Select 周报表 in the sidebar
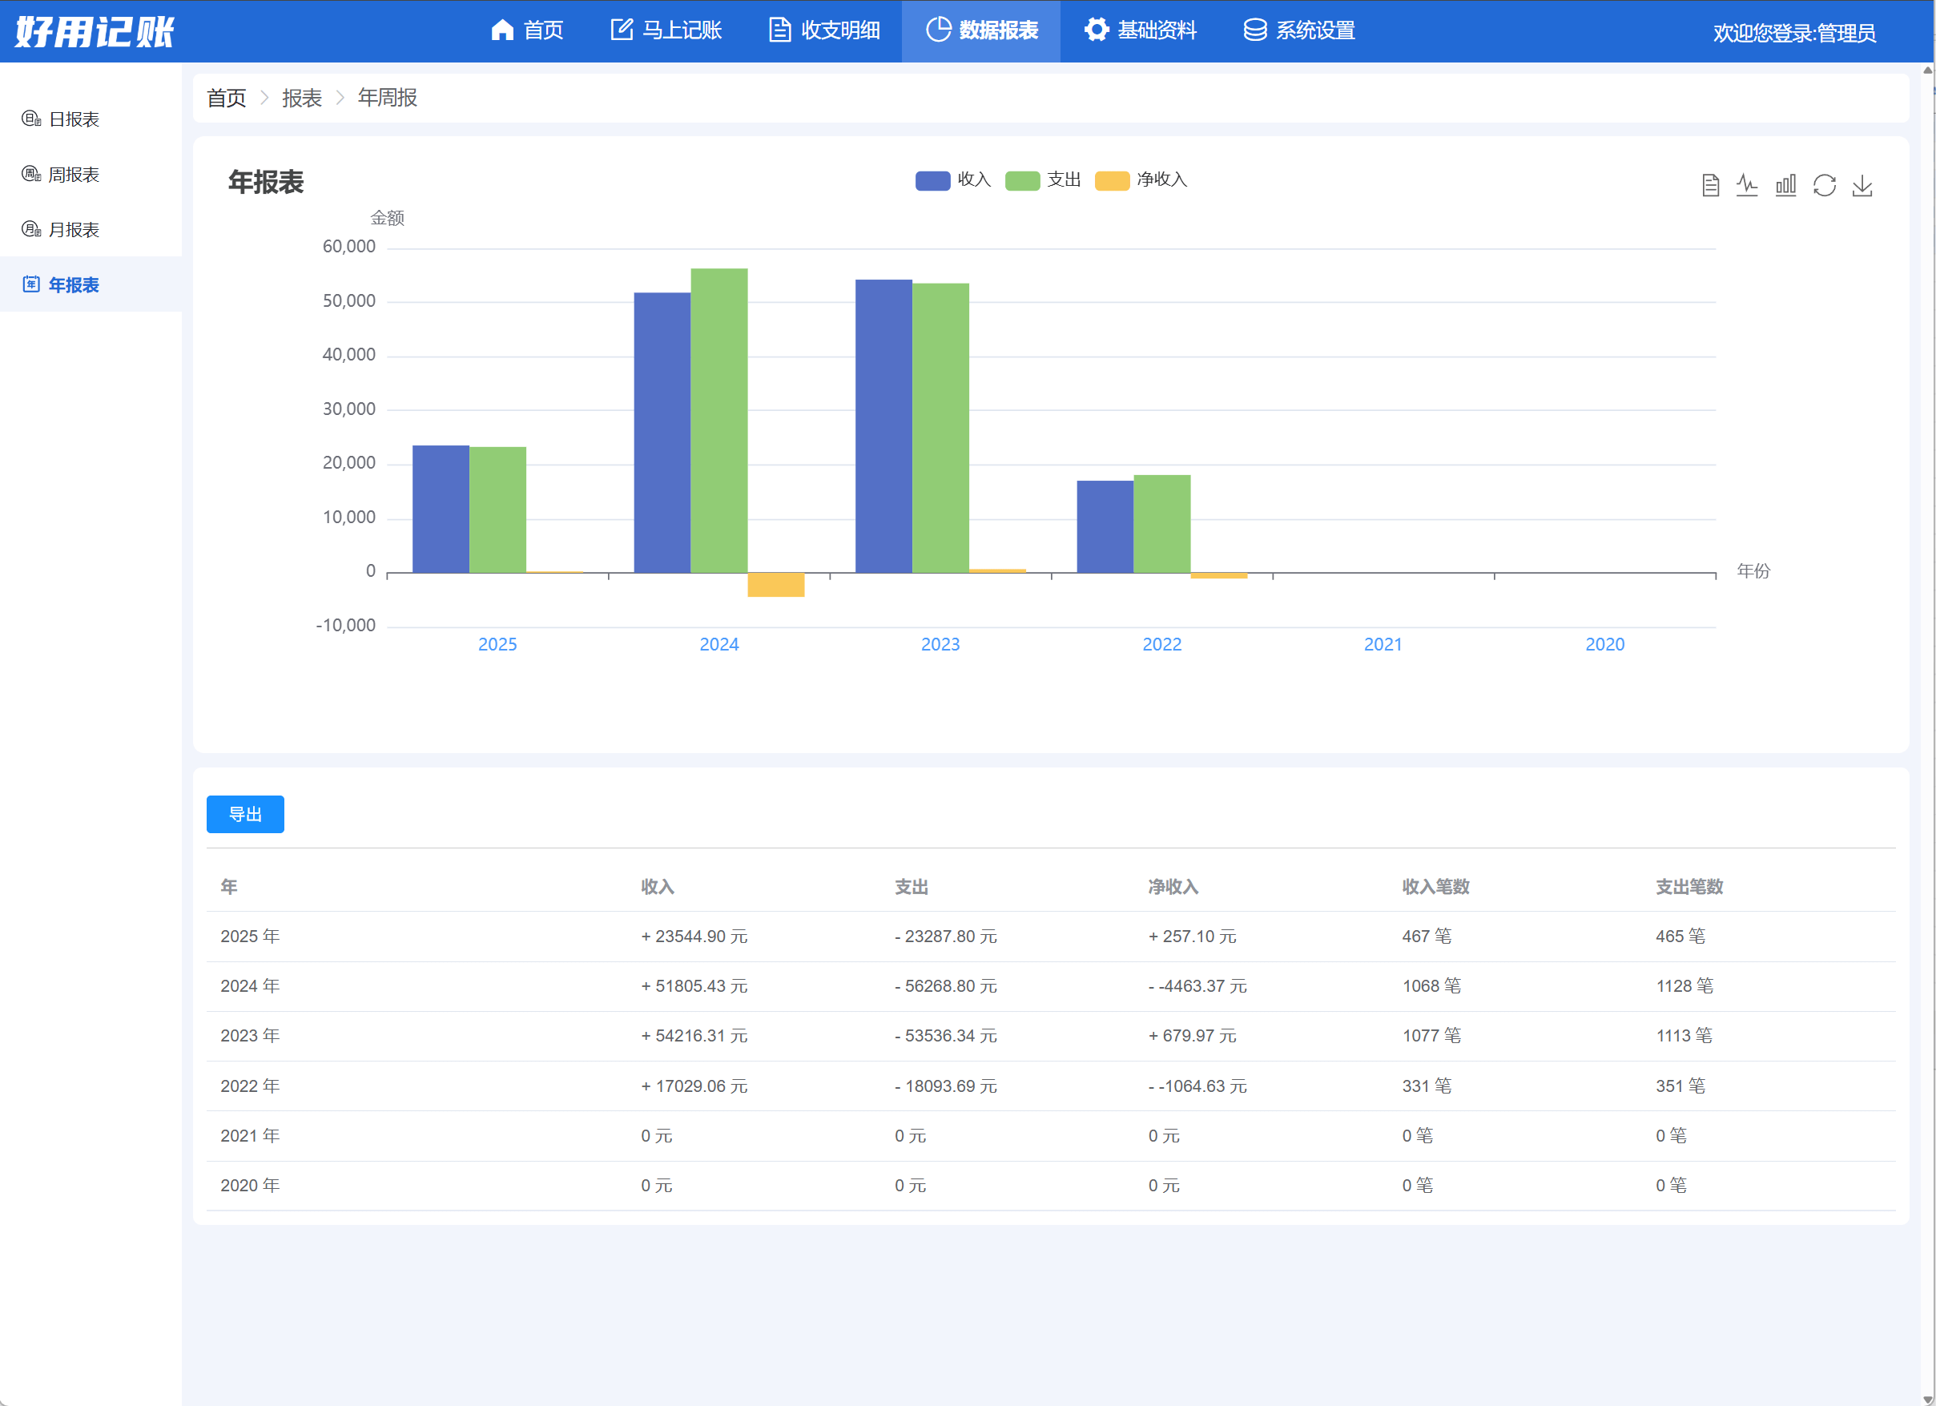This screenshot has height=1406, width=1936. pos(91,174)
